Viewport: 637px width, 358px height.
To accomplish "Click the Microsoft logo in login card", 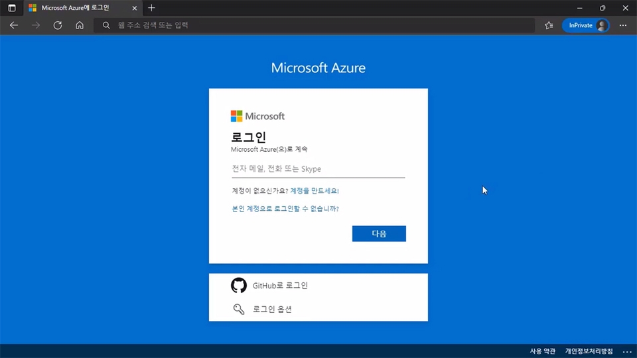I will point(257,116).
